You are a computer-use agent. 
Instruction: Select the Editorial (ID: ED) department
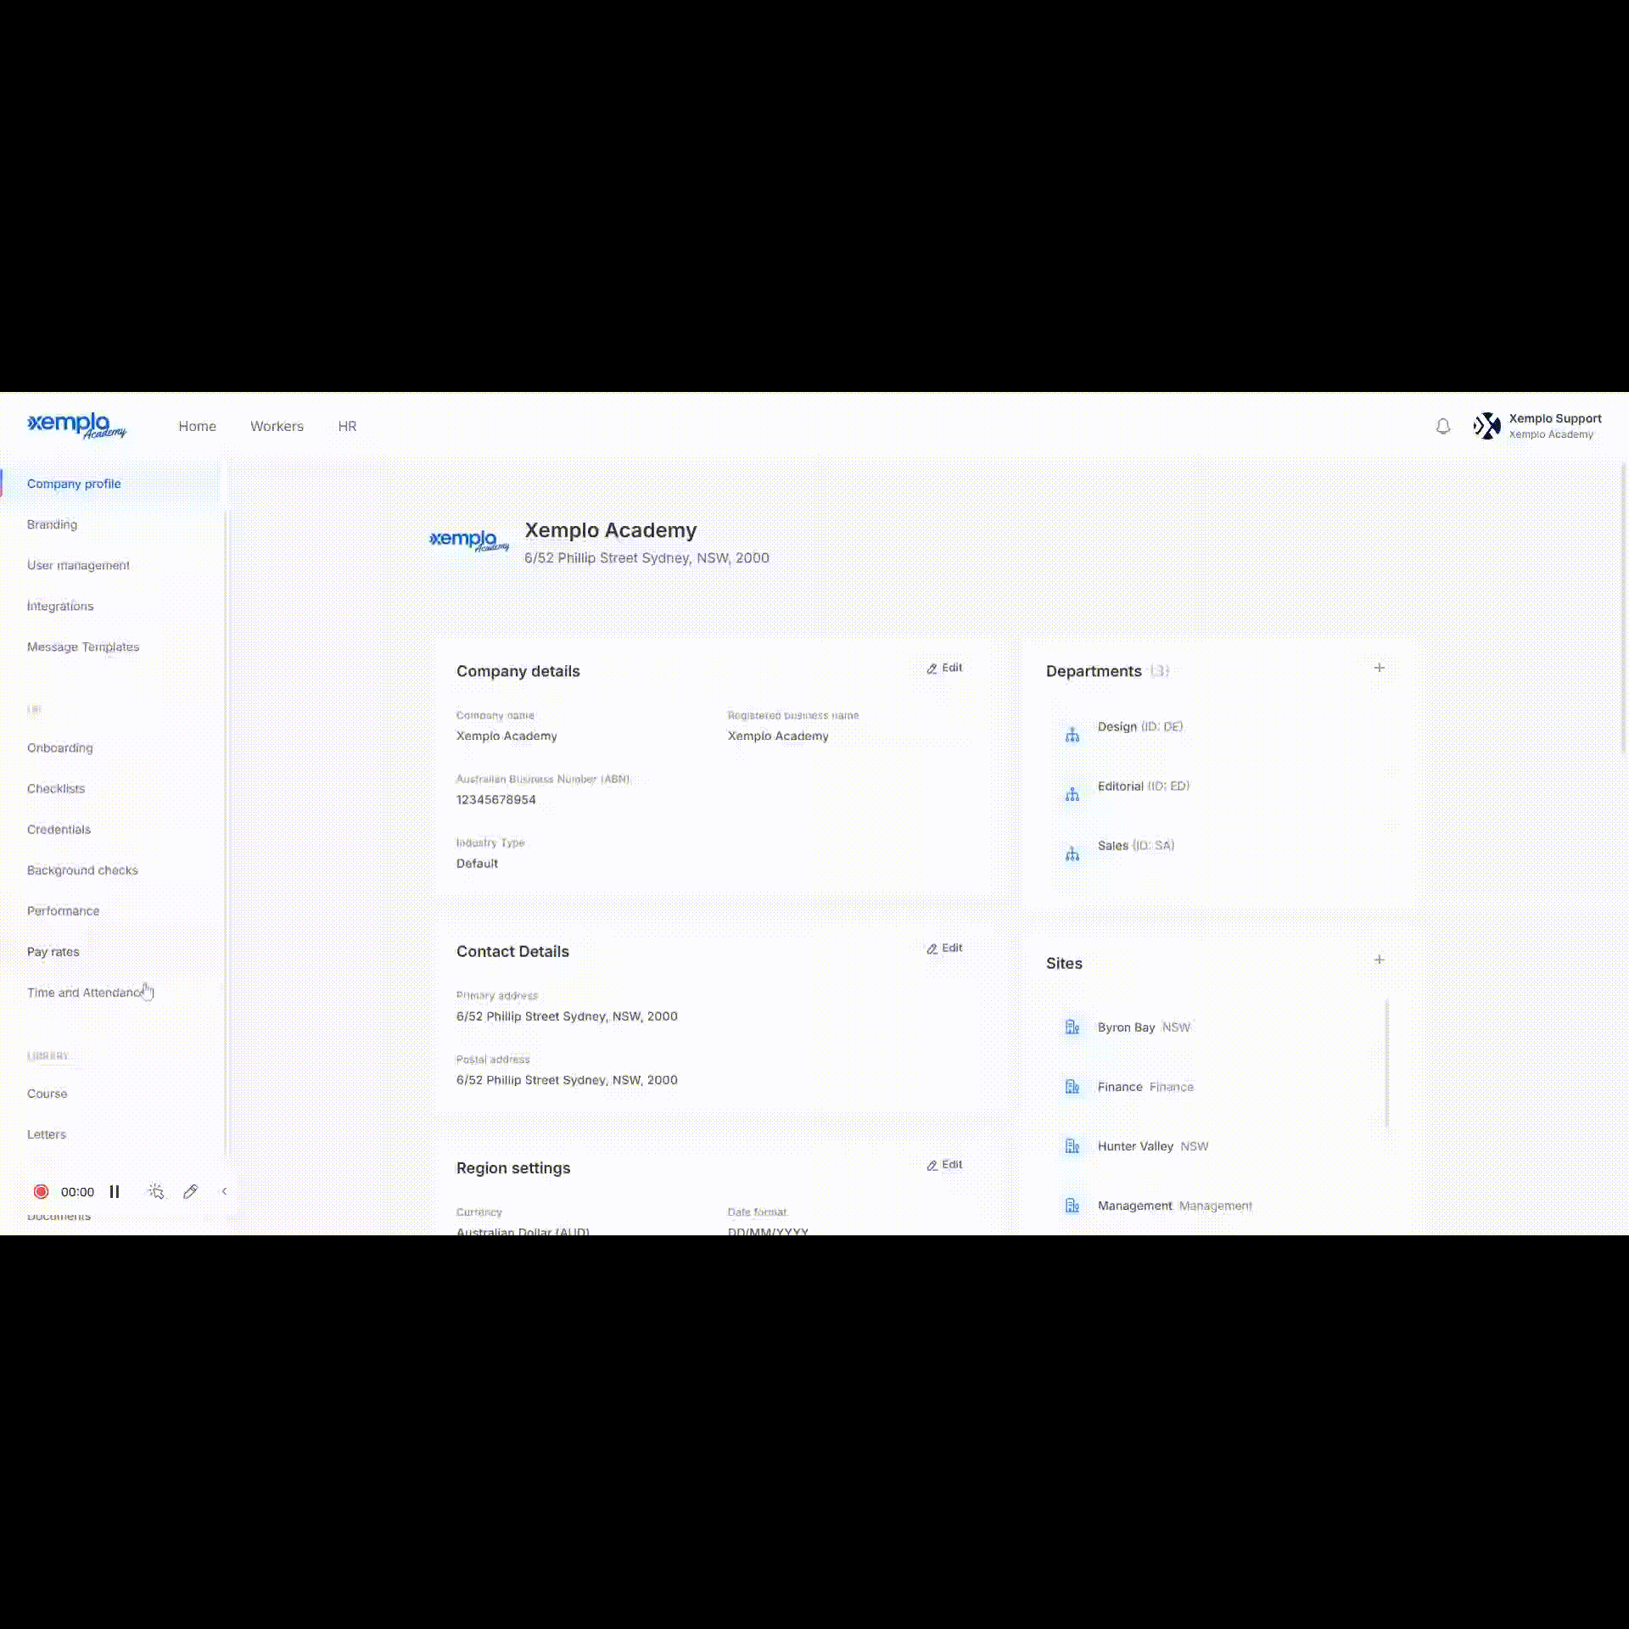1143,786
